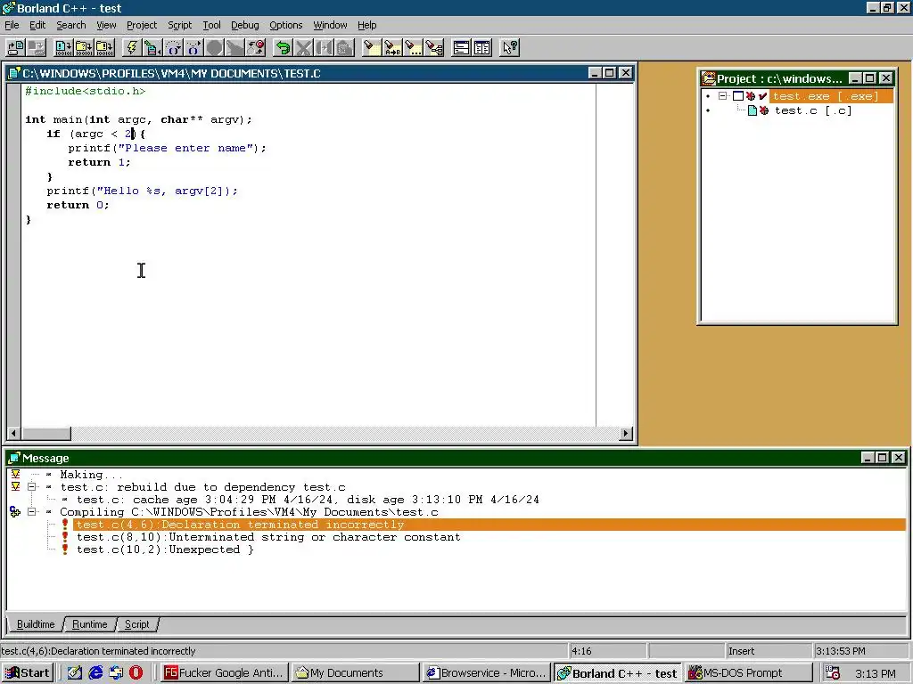Click the Step Over debug icon
The image size is (913, 684).
[173, 48]
